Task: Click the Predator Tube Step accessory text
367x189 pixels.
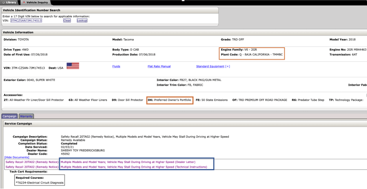Action: pos(308,100)
